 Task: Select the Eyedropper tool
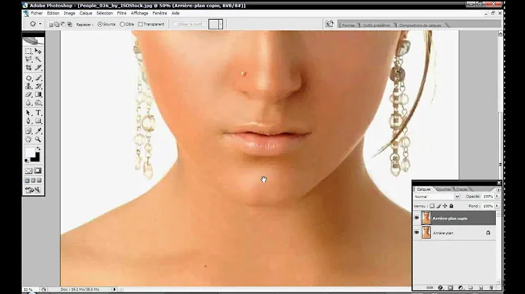(38, 131)
